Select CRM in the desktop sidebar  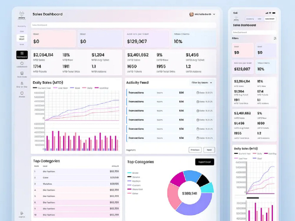click(x=22, y=32)
